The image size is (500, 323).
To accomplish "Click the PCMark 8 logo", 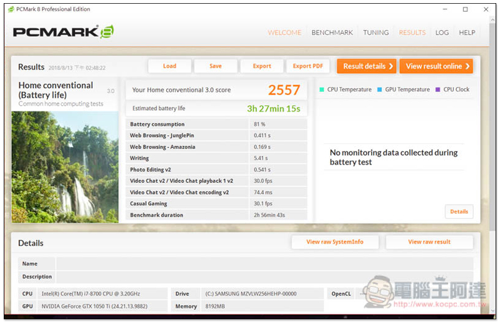I will click(64, 32).
